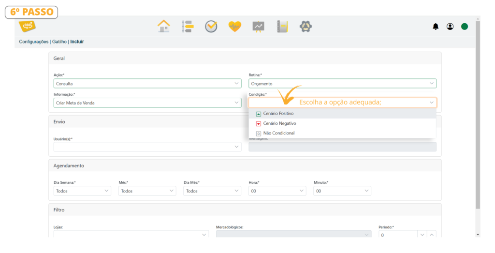Screen dimensions: 495x253
Task: Open the heart health monitor icon
Action: tap(234, 26)
